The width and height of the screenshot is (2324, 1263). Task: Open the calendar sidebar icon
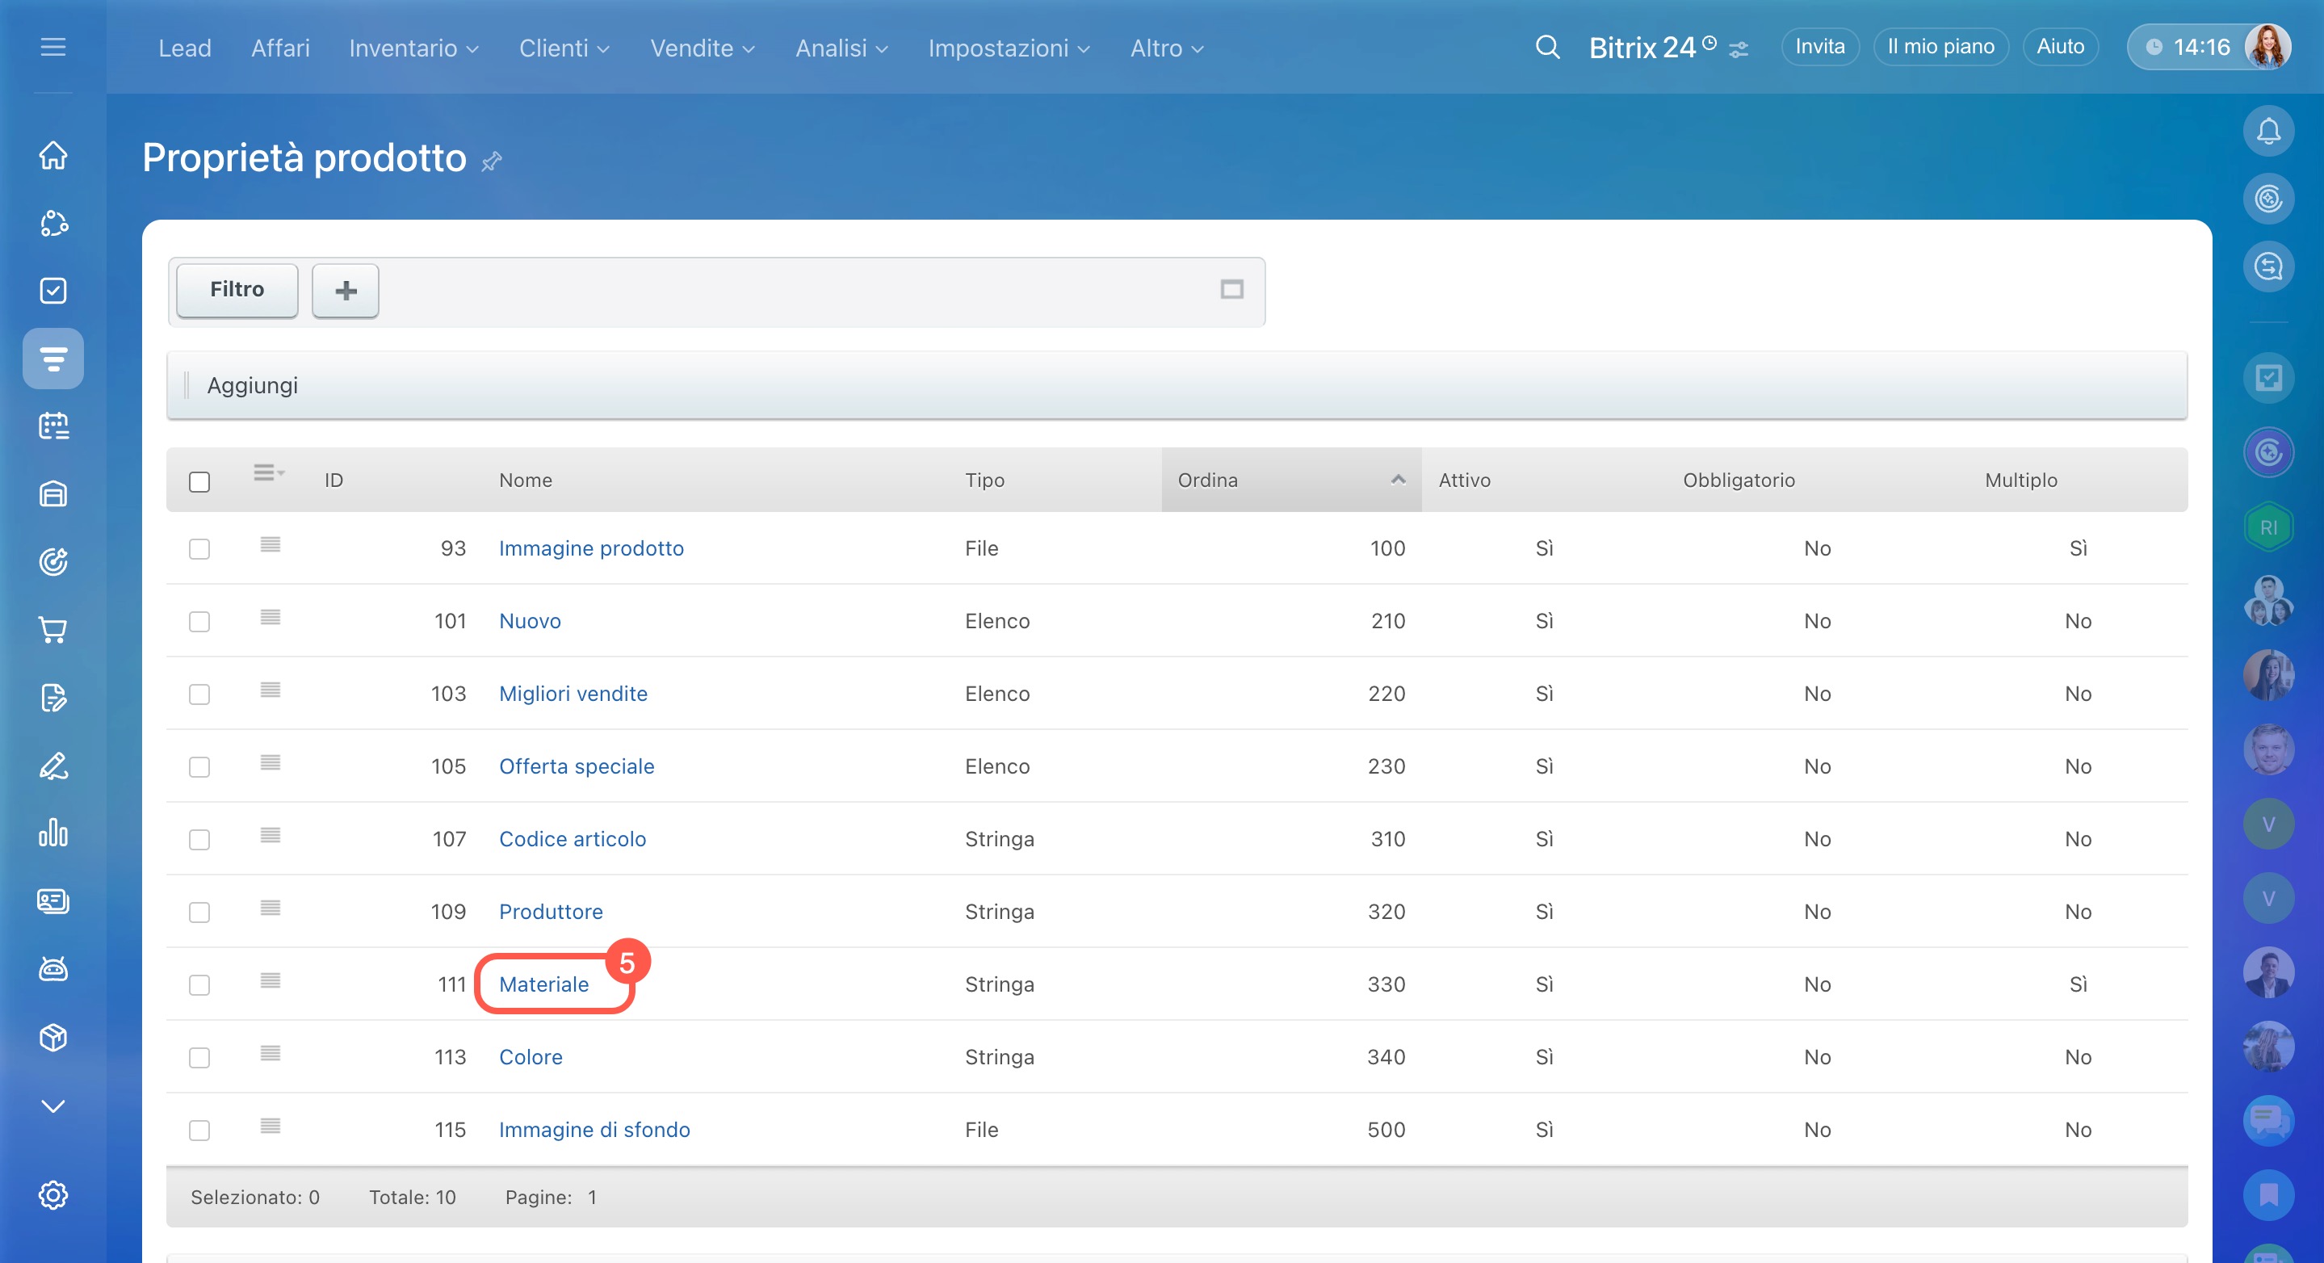coord(53,426)
